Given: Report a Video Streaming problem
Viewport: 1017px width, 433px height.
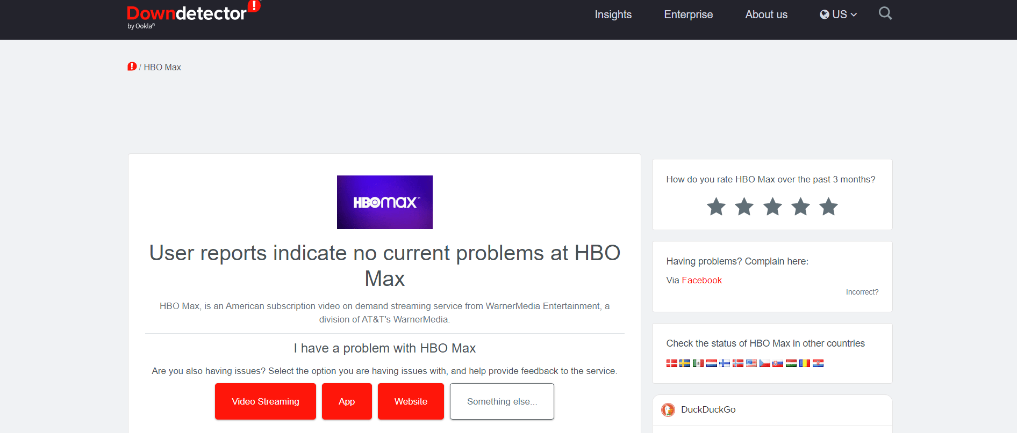Looking at the screenshot, I should coord(266,401).
